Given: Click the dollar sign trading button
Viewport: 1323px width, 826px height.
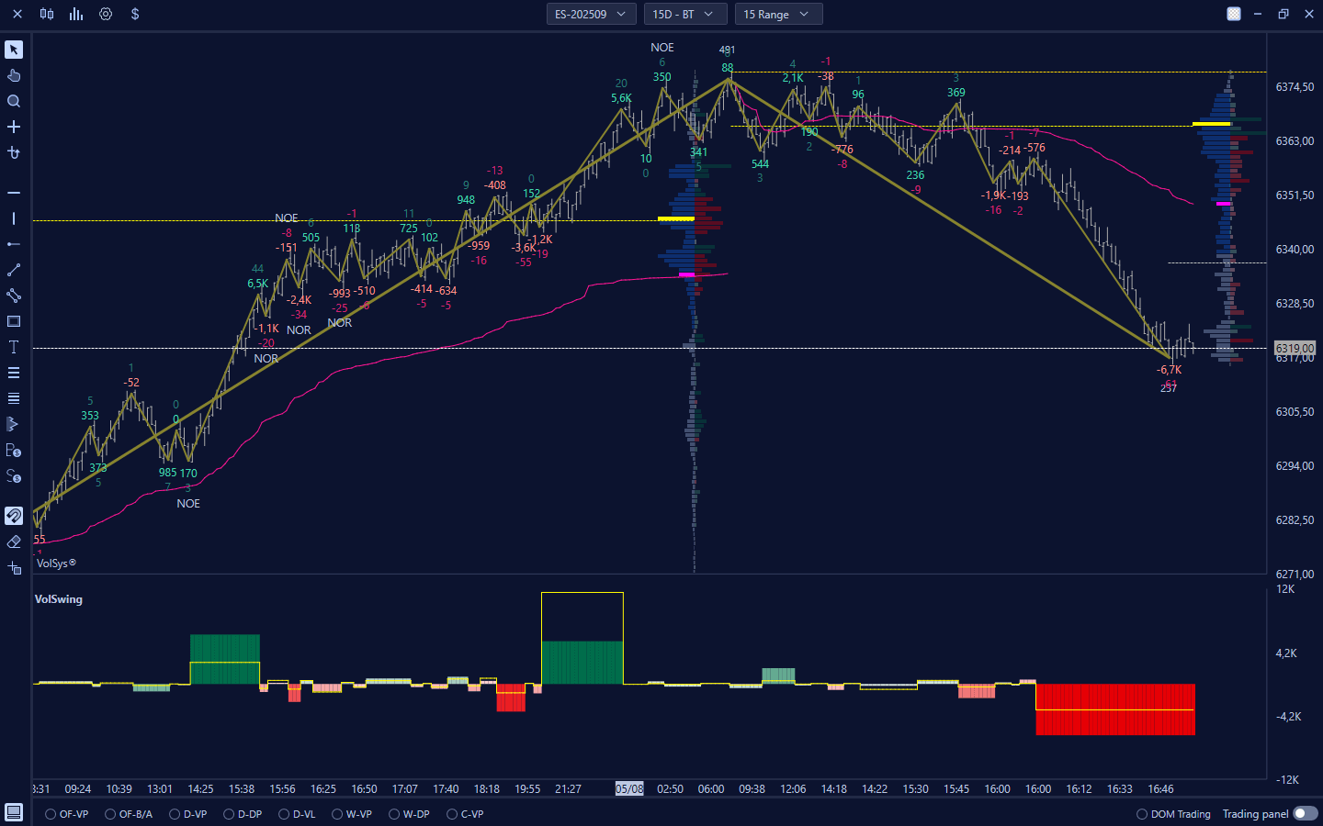Looking at the screenshot, I should (x=135, y=14).
